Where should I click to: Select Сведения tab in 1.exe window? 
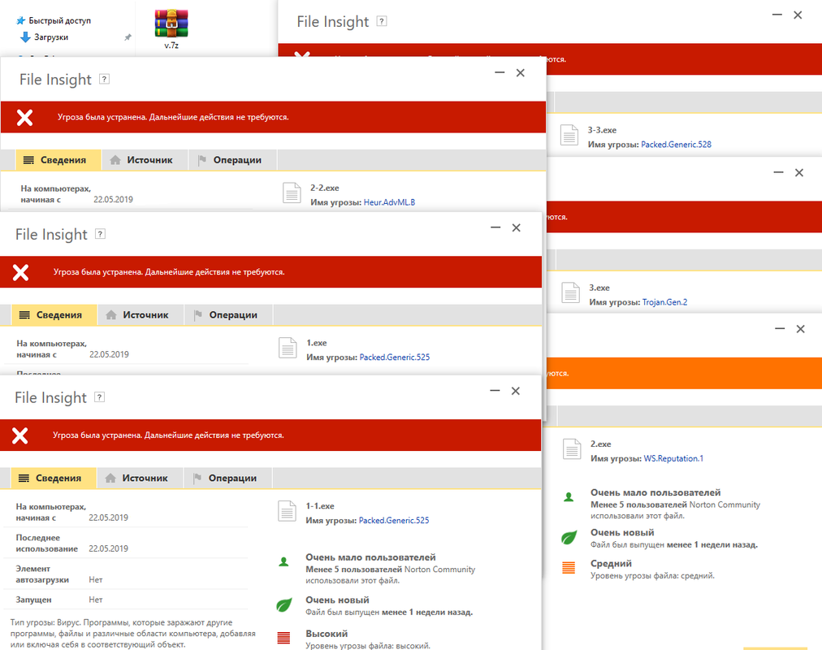click(x=54, y=315)
